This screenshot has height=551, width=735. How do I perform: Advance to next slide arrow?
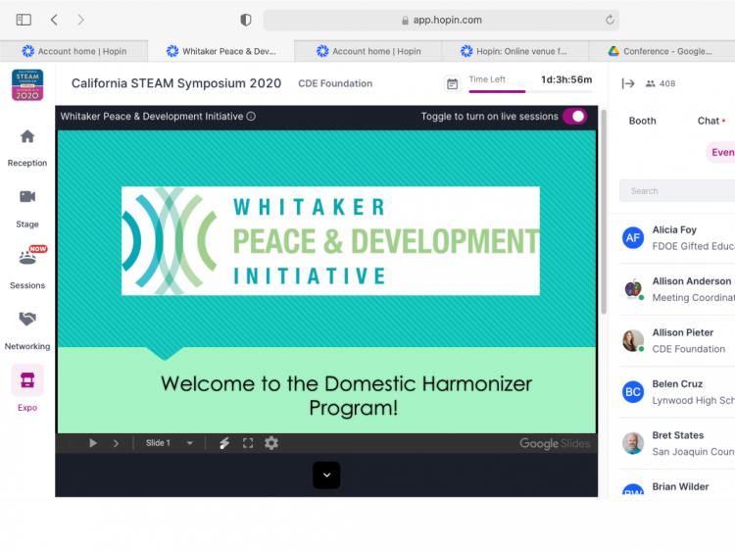coord(116,443)
